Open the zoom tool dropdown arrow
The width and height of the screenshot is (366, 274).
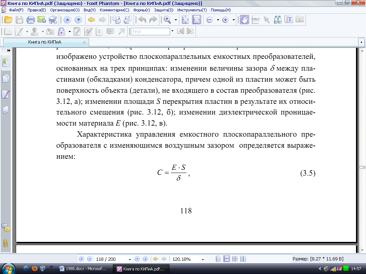[x=176, y=20]
